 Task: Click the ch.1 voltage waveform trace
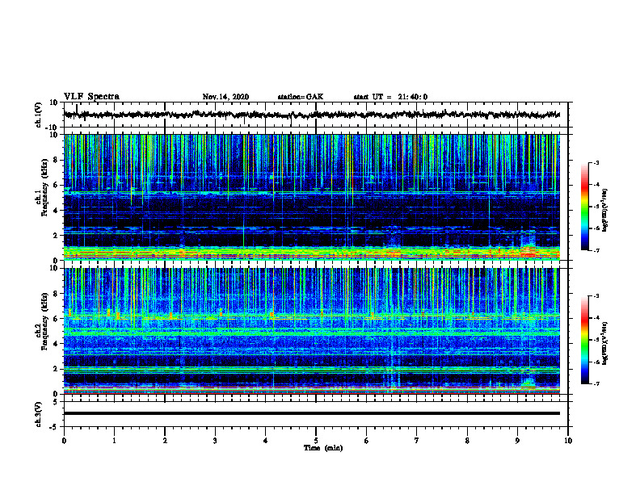tap(312, 115)
